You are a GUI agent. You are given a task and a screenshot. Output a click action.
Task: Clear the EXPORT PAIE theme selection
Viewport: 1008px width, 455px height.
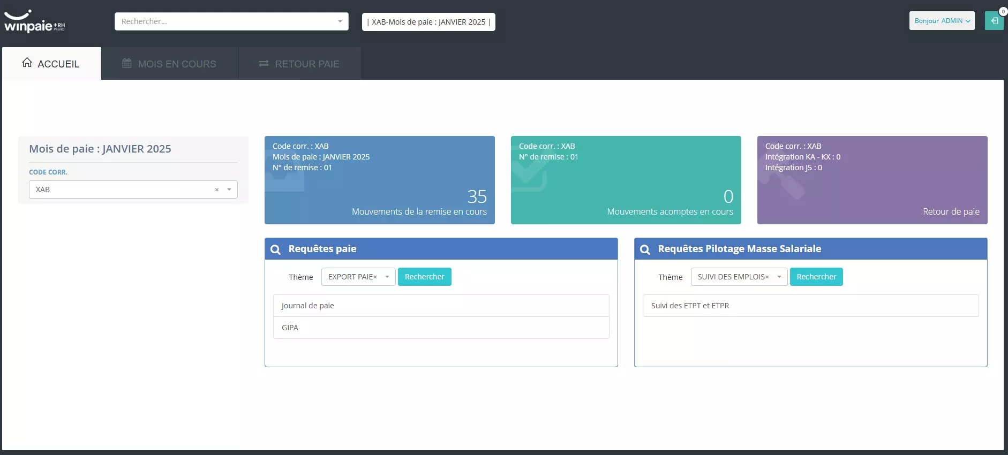click(x=375, y=277)
